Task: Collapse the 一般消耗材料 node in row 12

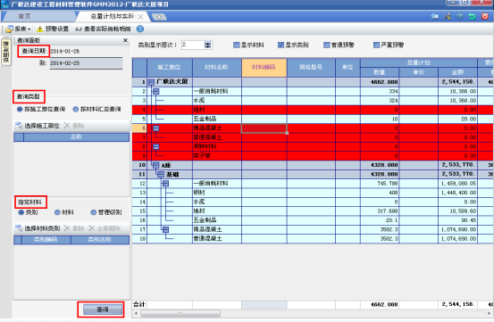Action: (166, 184)
